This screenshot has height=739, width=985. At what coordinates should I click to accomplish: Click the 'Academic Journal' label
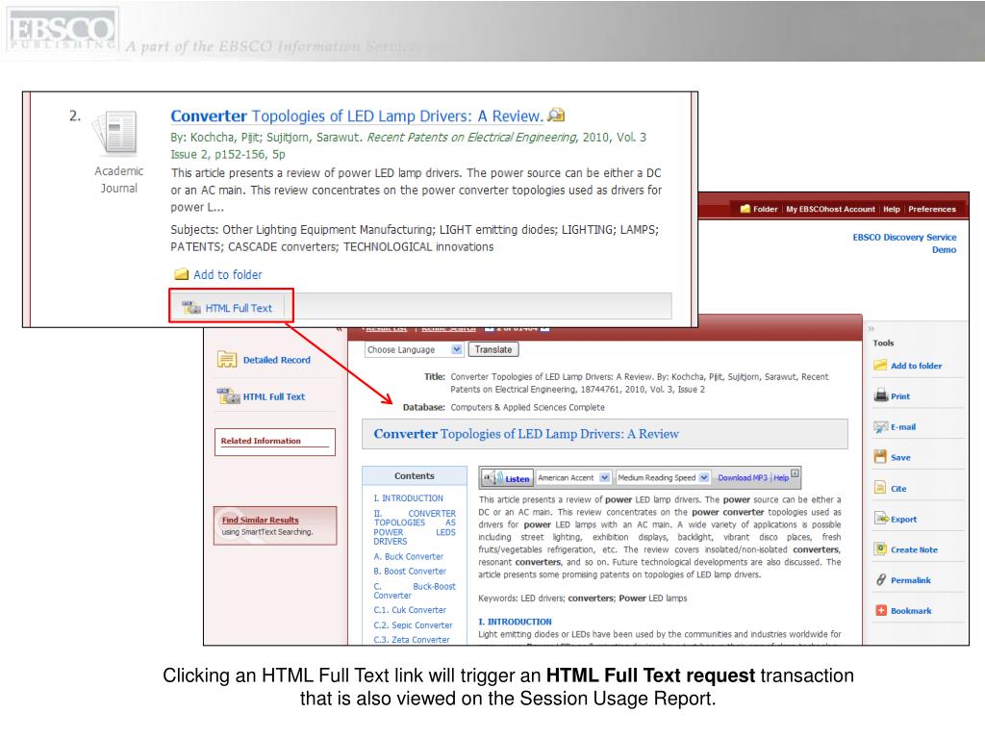[118, 180]
